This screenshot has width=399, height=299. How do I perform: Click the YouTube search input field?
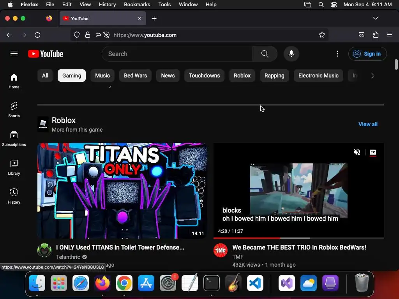(x=177, y=54)
